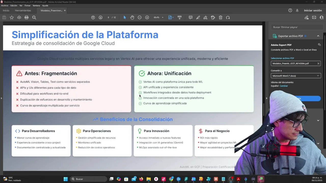The width and height of the screenshot is (326, 183).
Task: Open the sign document tool icon
Action: click(x=205, y=18)
